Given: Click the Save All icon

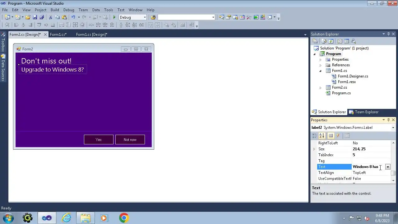Looking at the screenshot, I should (42, 17).
